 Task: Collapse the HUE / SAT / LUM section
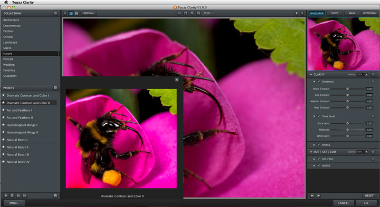311,152
